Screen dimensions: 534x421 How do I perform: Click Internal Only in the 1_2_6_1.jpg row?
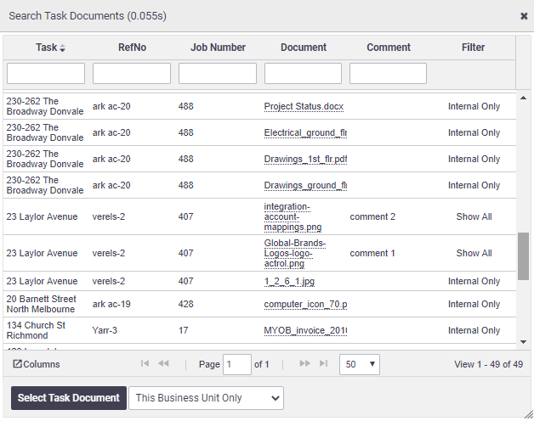click(x=474, y=281)
